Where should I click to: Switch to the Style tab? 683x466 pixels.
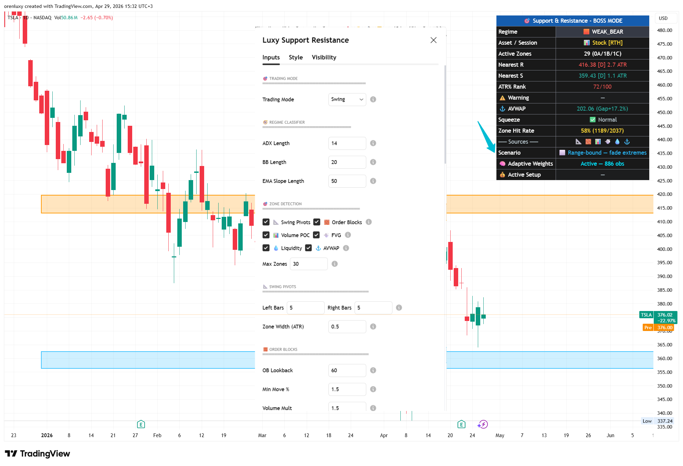[x=296, y=57]
